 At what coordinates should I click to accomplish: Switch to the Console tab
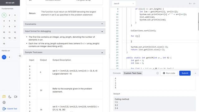pyautogui.click(x=117, y=73)
